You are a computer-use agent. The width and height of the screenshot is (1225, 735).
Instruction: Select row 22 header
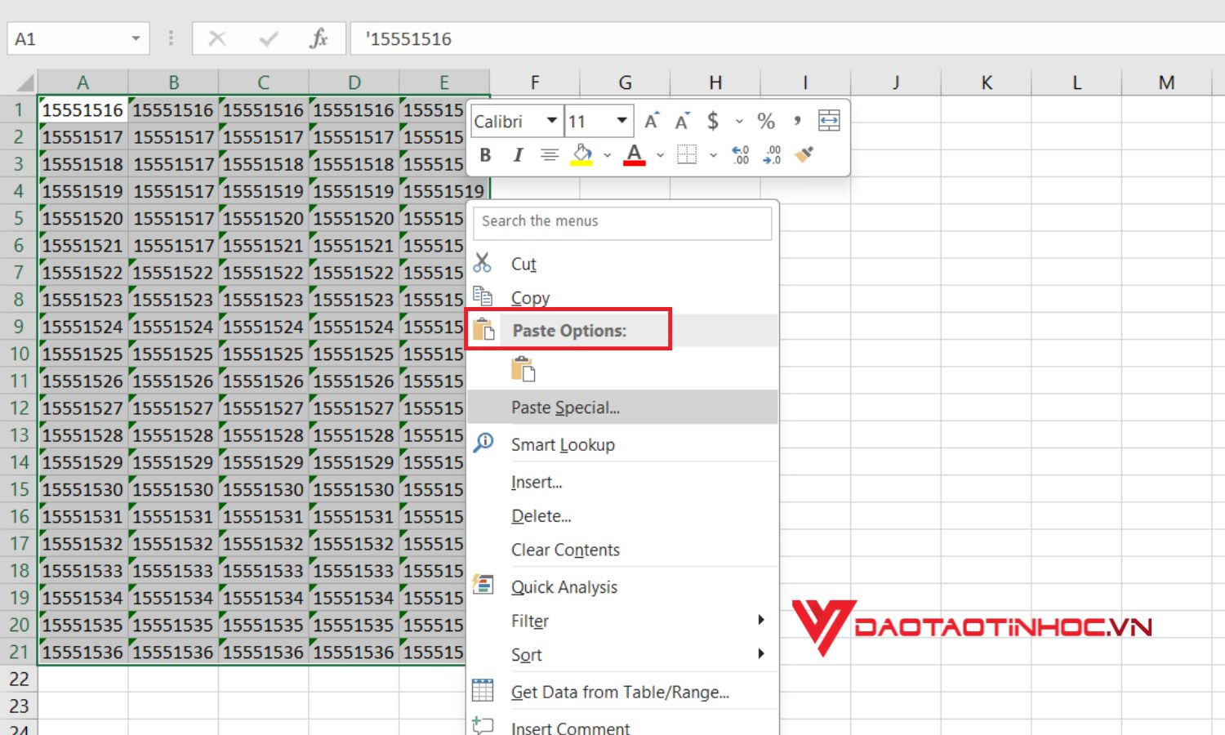pyautogui.click(x=19, y=679)
